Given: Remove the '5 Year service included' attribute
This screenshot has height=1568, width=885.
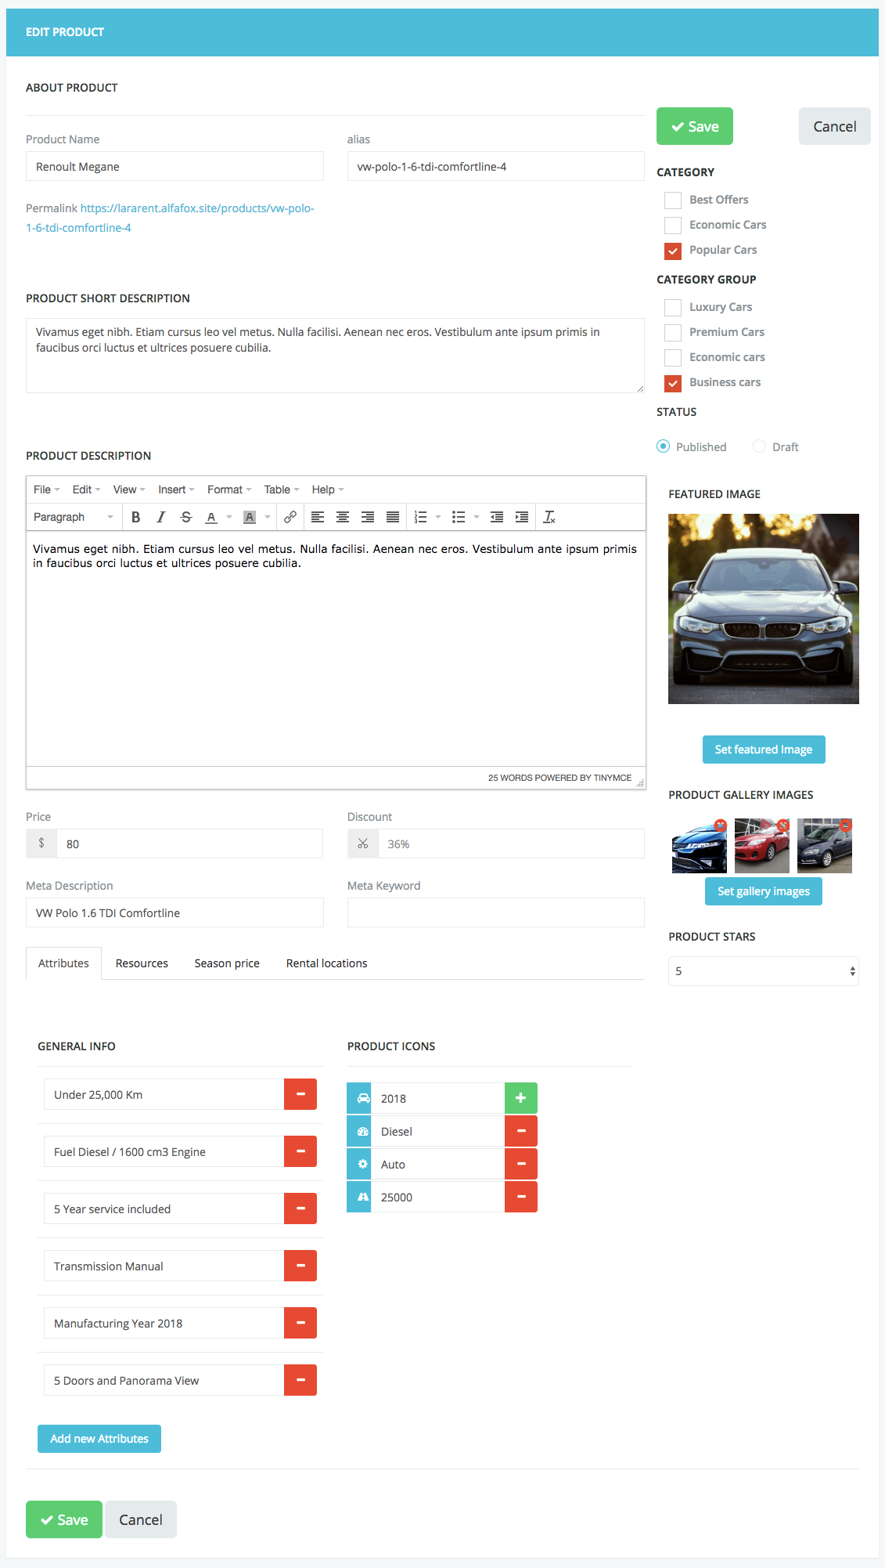Looking at the screenshot, I should (x=300, y=1209).
